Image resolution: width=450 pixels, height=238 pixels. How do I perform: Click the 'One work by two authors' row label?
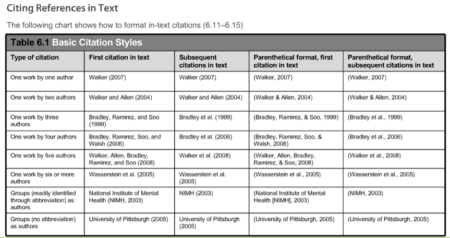[43, 98]
